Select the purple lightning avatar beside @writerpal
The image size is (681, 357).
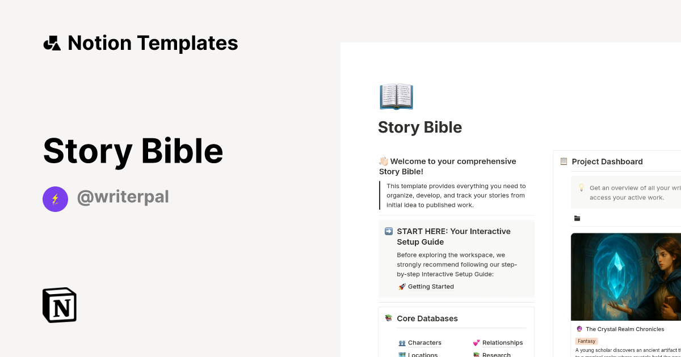coord(55,199)
